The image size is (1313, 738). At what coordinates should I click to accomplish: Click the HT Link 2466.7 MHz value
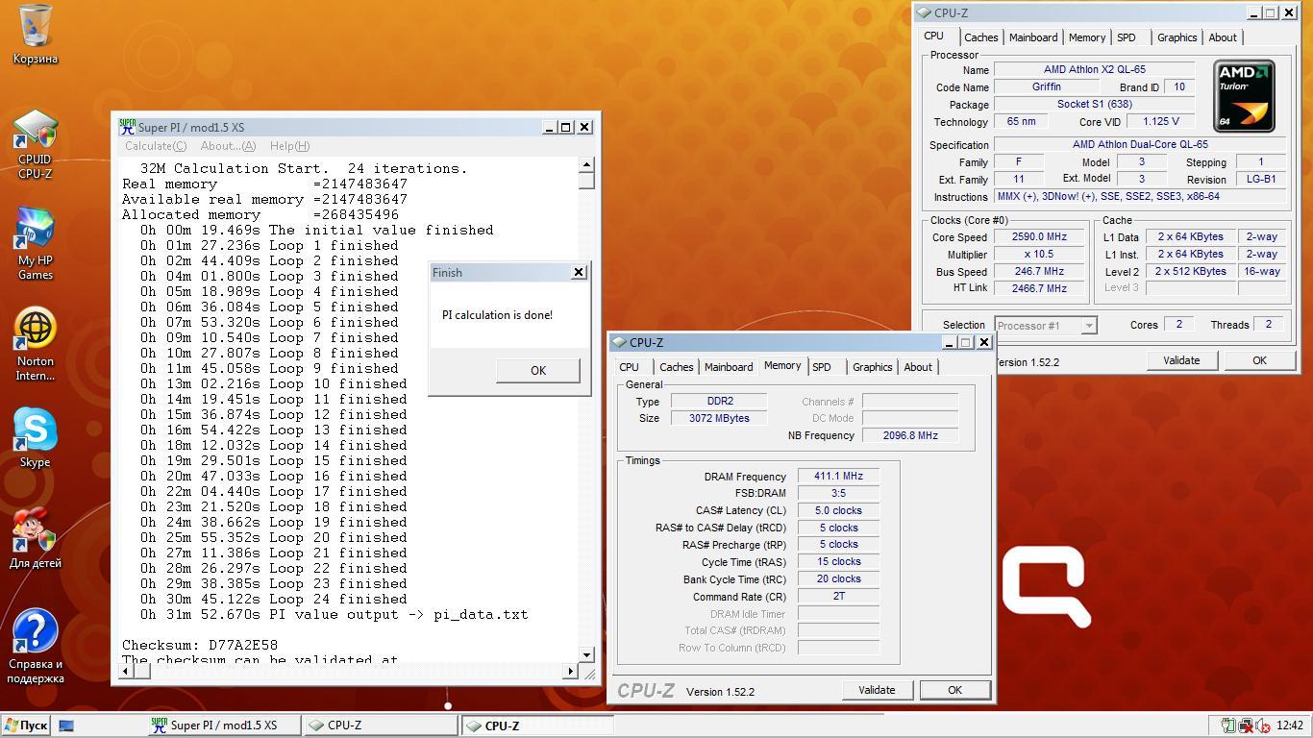coord(1039,288)
